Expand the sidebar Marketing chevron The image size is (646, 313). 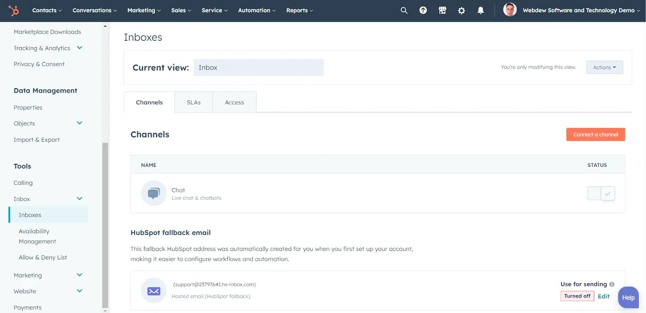pos(80,275)
